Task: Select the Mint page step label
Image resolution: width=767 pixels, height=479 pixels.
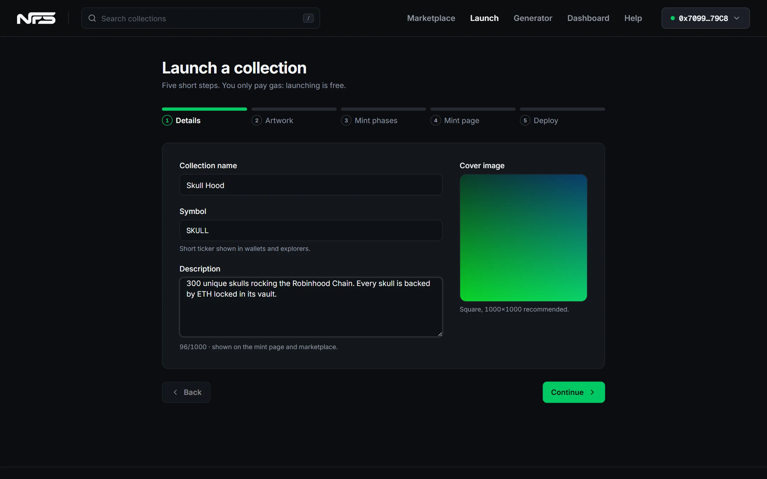Action: (x=462, y=121)
